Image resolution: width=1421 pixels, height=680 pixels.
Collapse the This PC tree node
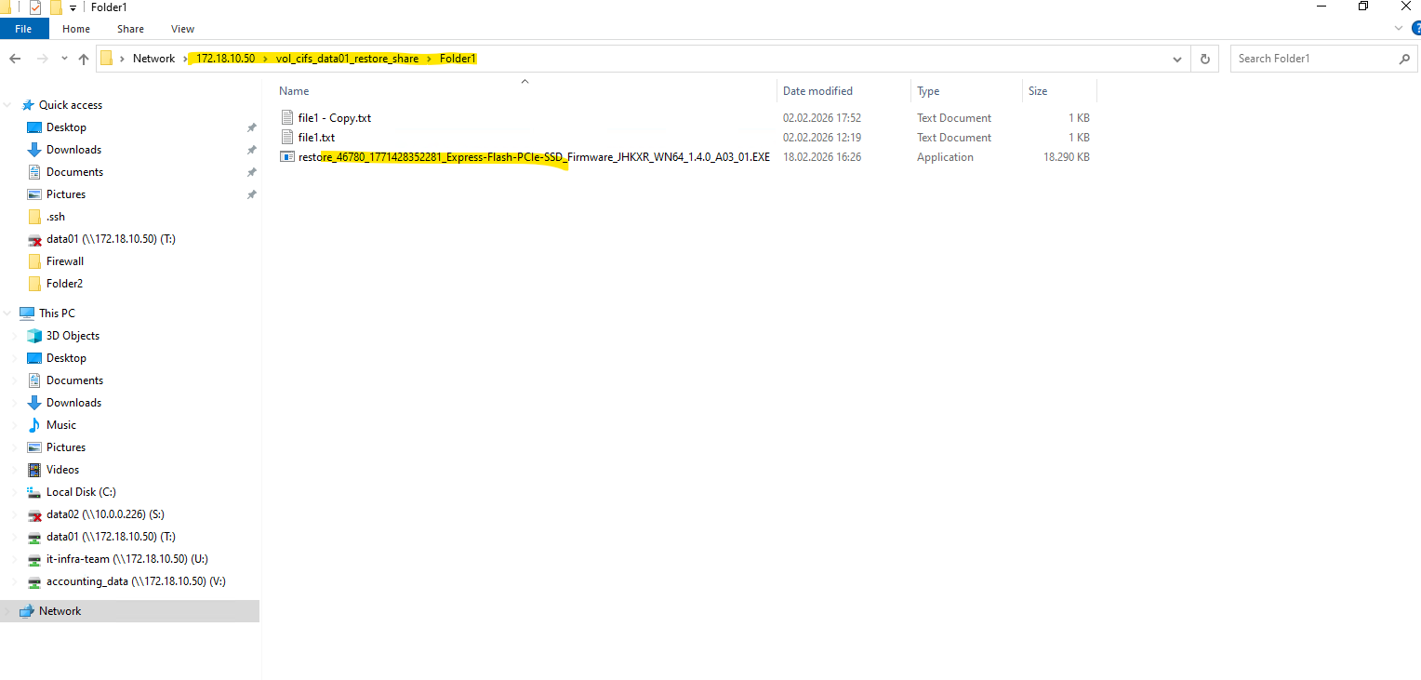[x=8, y=313]
